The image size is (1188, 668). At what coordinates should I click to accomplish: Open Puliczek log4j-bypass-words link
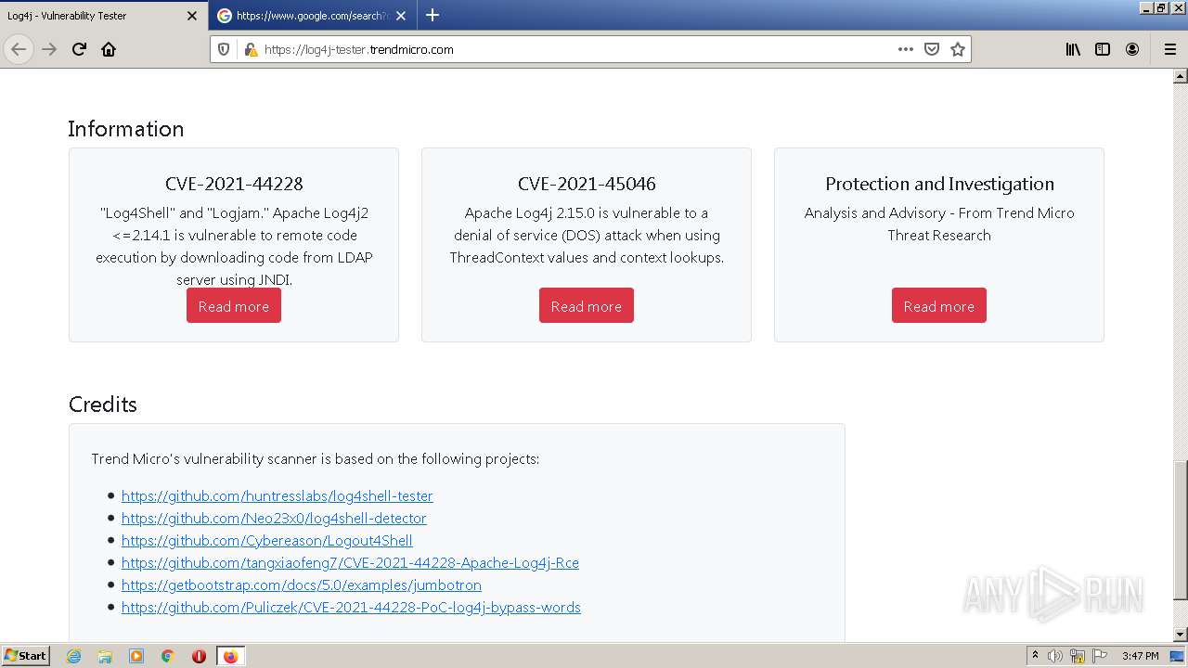(351, 608)
